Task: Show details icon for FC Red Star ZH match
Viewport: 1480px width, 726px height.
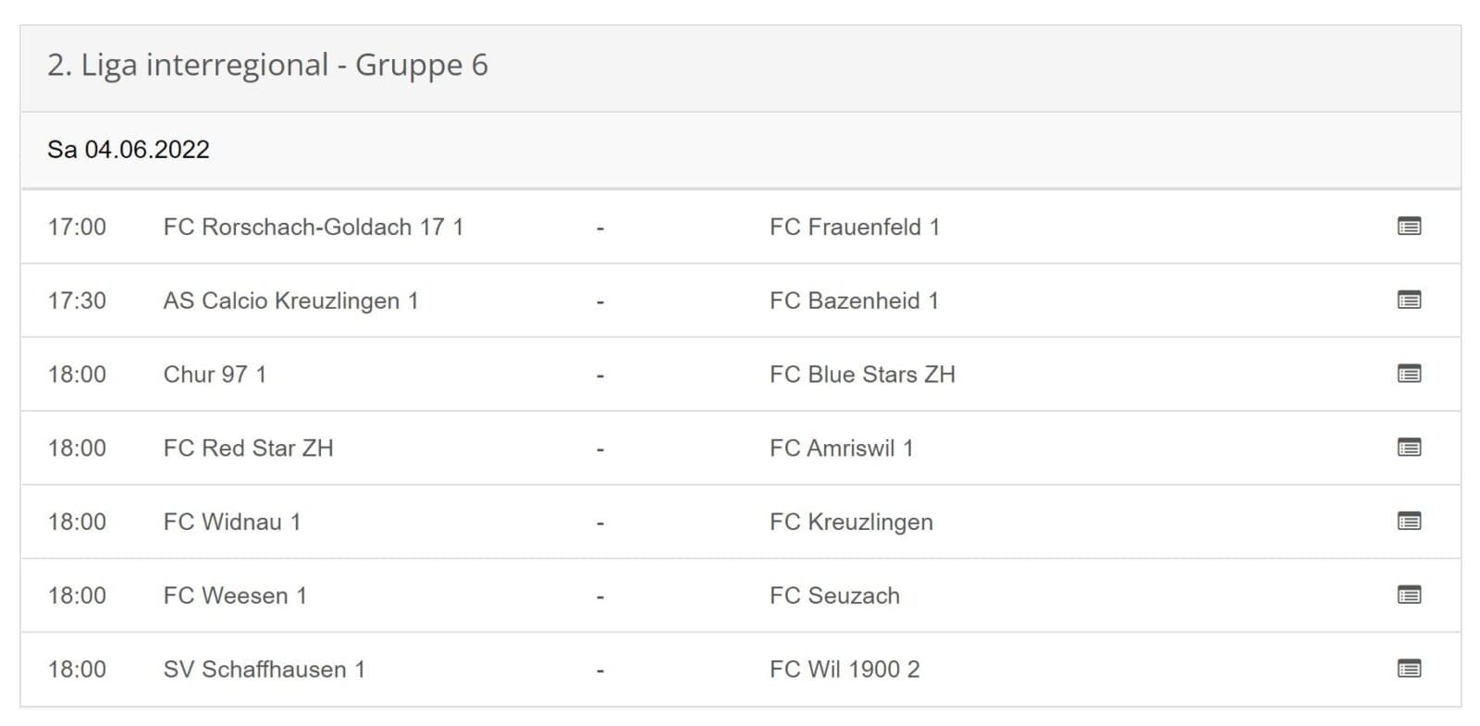Action: pyautogui.click(x=1409, y=448)
